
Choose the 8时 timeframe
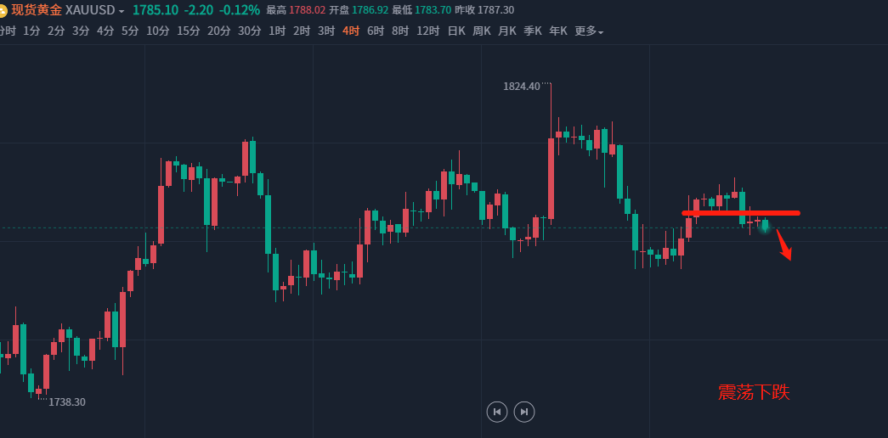coord(400,31)
